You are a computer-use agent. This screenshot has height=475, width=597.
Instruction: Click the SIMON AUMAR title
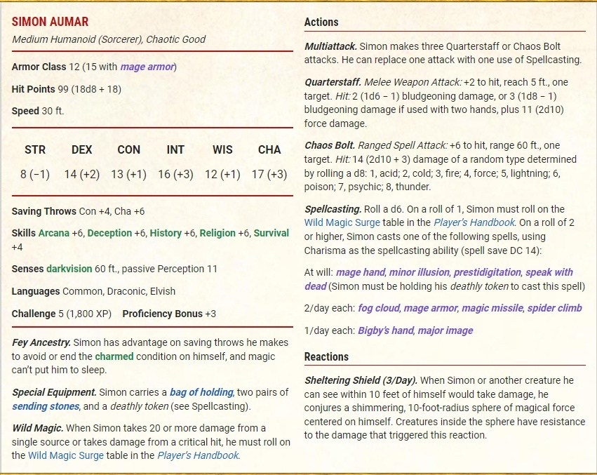point(51,22)
